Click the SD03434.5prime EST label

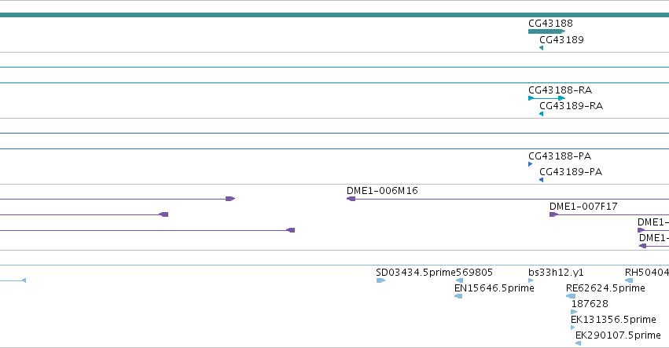[x=416, y=273]
